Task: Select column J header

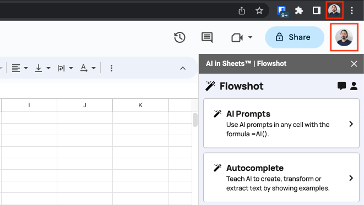Action: pyautogui.click(x=85, y=105)
